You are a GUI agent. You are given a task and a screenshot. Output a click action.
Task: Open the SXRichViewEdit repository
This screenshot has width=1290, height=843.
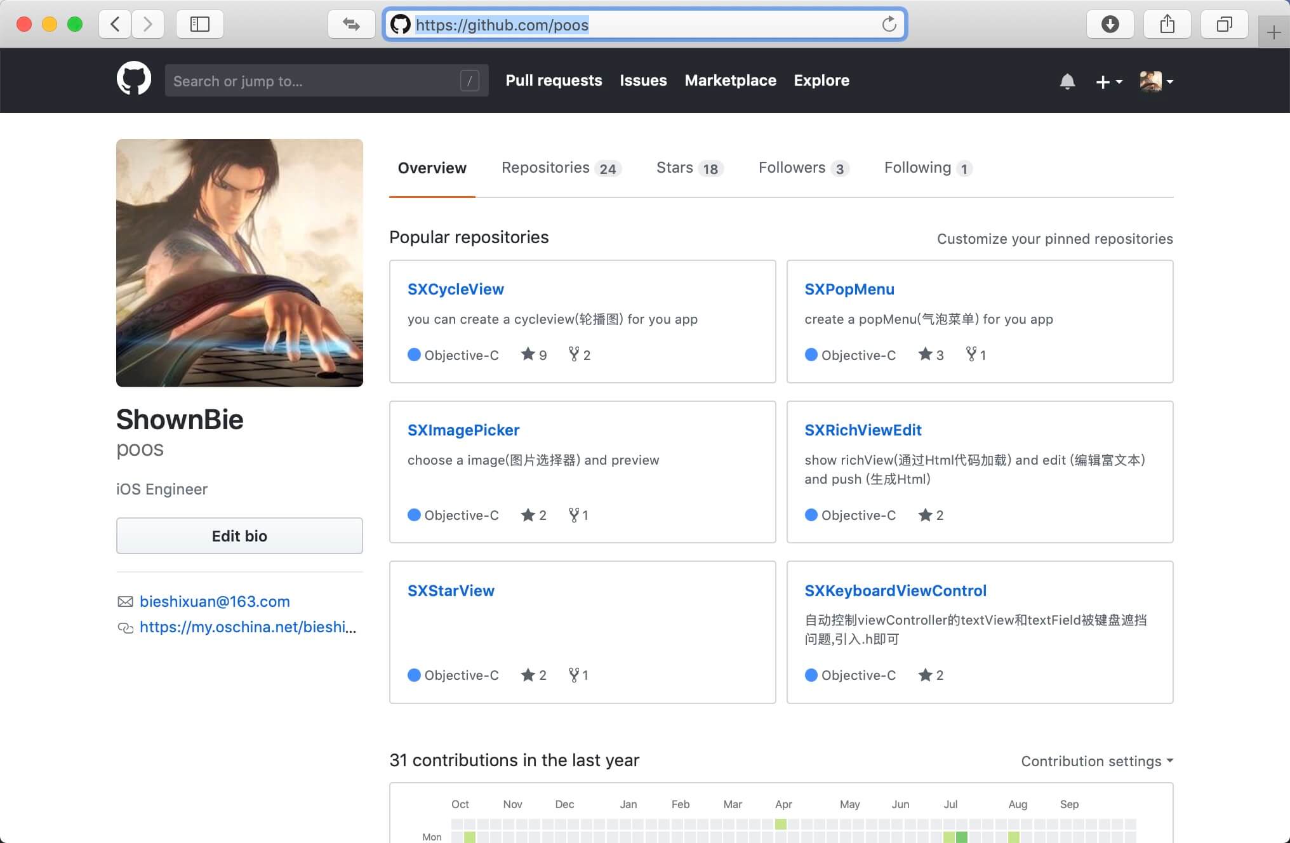tap(863, 430)
